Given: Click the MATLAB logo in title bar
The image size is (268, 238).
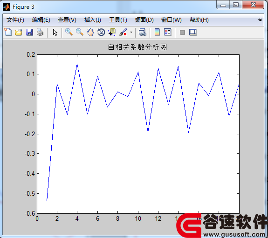Looking at the screenshot, I should 7,7.
